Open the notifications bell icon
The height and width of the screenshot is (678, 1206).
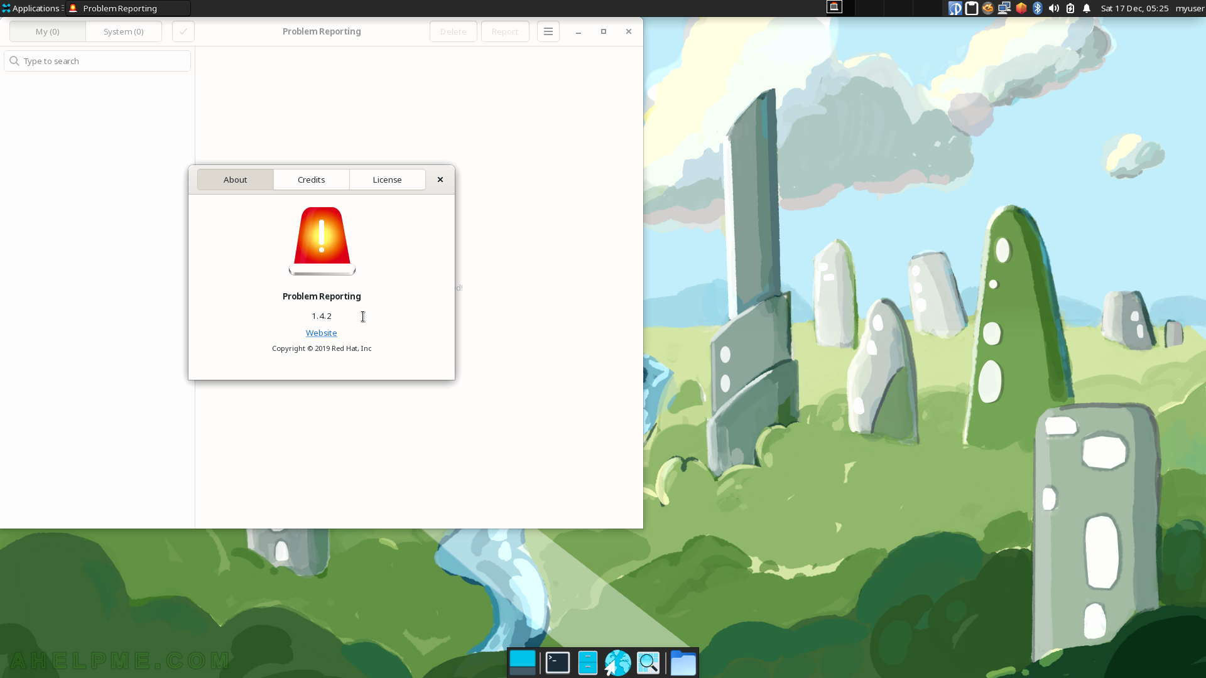coord(1087,8)
